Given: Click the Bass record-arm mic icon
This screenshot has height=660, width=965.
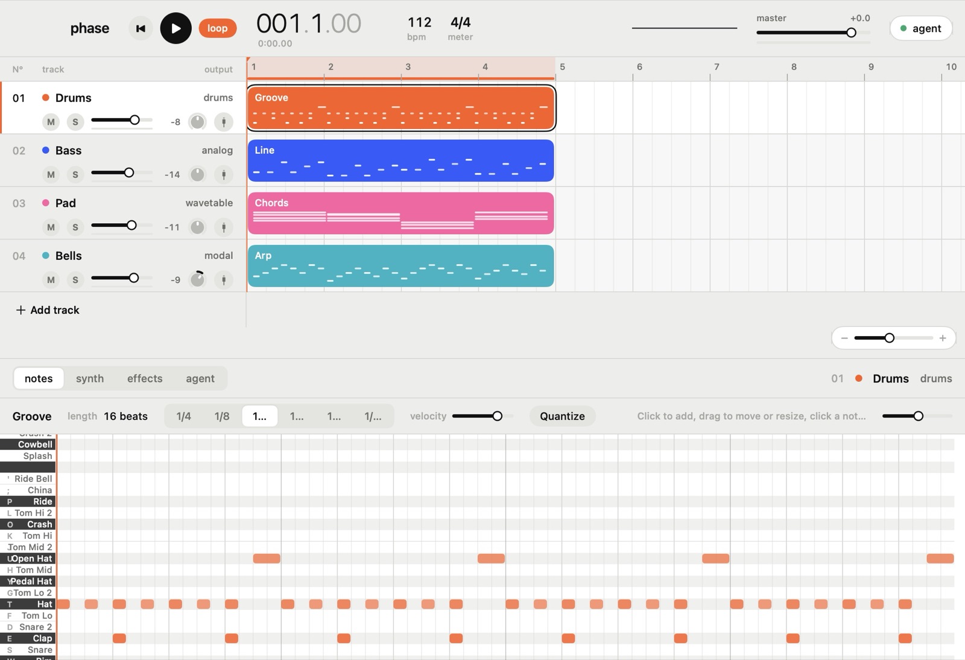Looking at the screenshot, I should click(224, 174).
